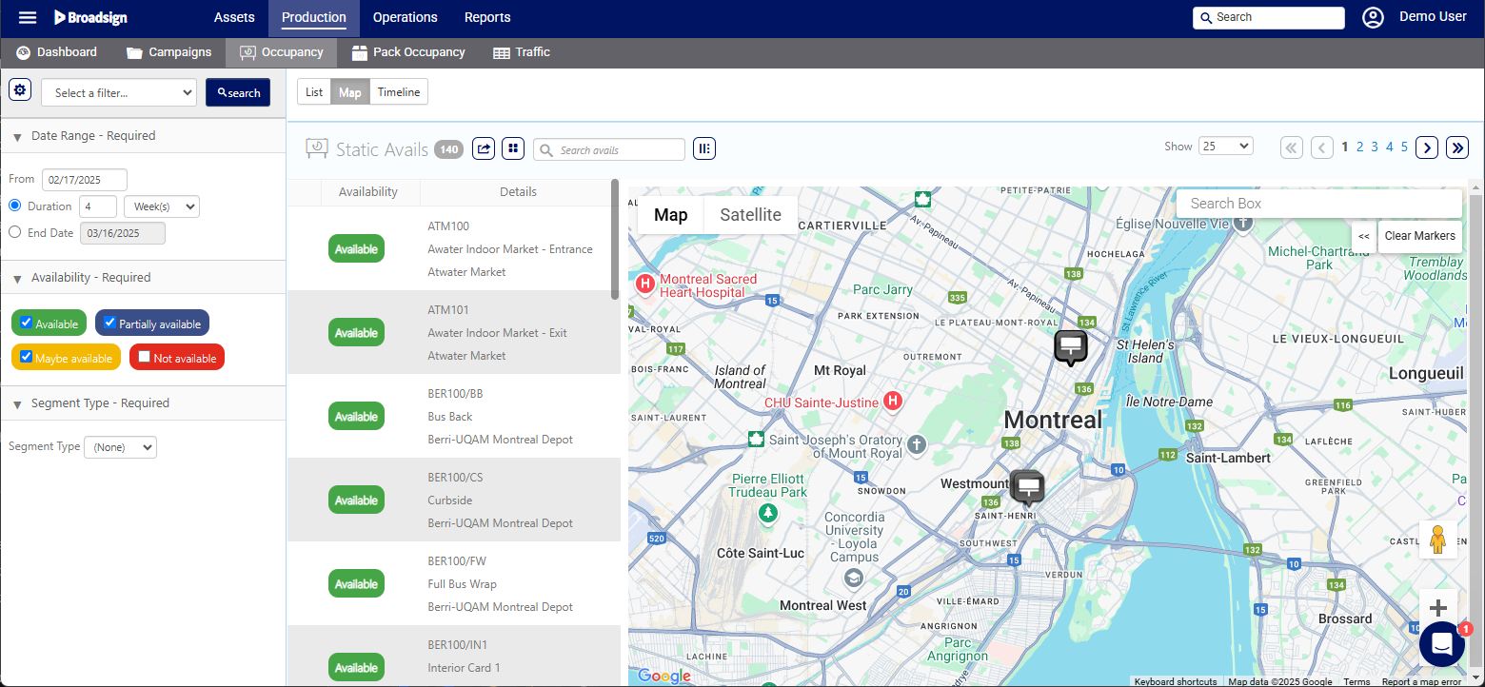Go to the Campaigns tab

pyautogui.click(x=168, y=52)
